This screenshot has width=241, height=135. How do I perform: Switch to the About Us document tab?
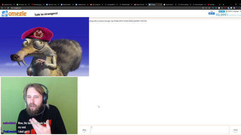[52, 4]
